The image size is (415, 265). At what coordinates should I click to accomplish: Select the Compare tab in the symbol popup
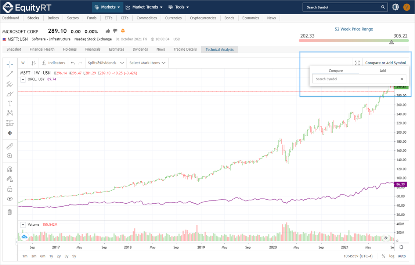tap(336, 70)
